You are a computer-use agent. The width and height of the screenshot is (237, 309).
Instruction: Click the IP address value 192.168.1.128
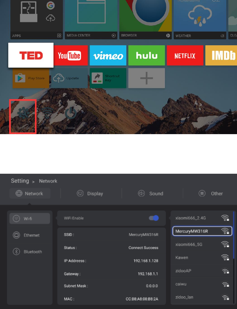coord(146,261)
